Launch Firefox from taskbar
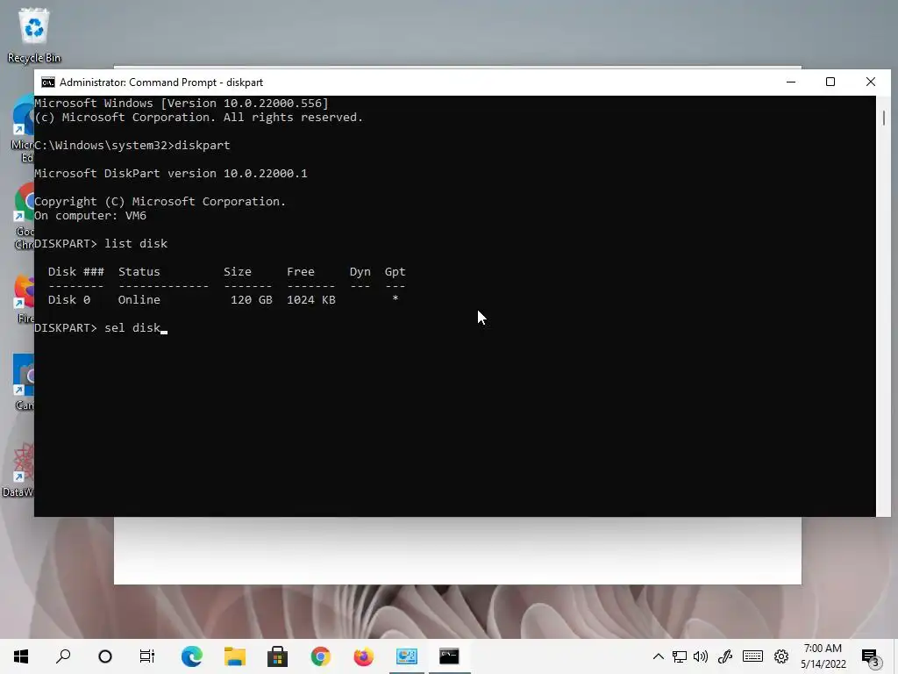Screen dimensions: 898x674 364,656
